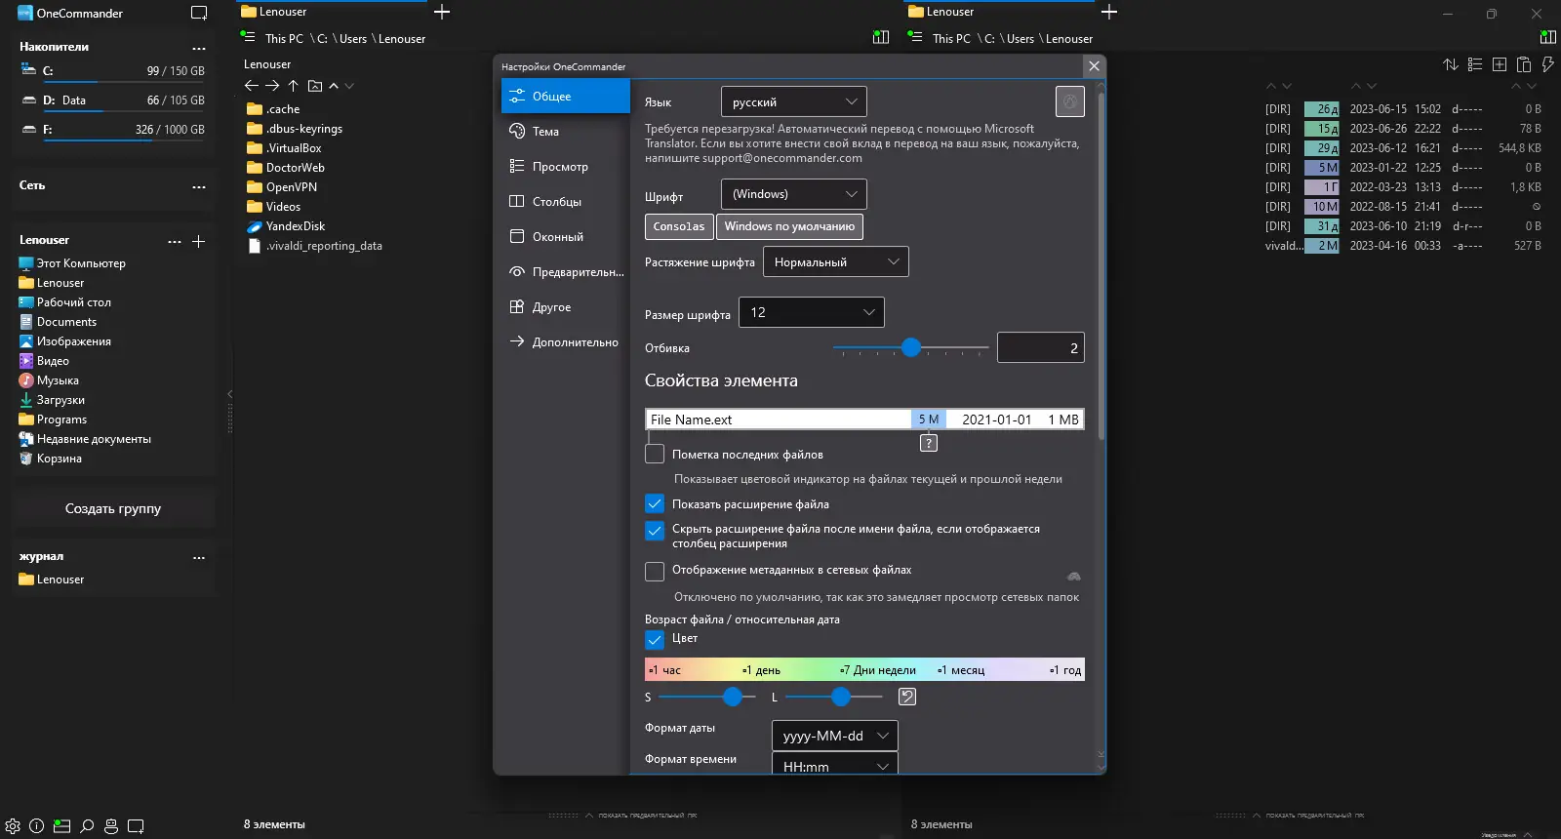Switch to the Оконный settings tab
Screen dimensions: 1561x839
566,236
